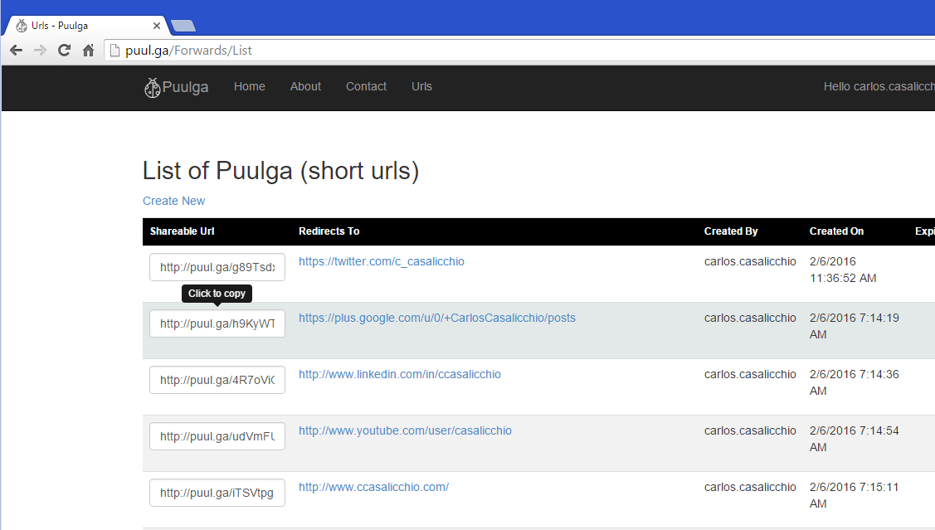935x530 pixels.
Task: Open the twitter.com/c_casalicchio redirect link
Action: coord(382,261)
